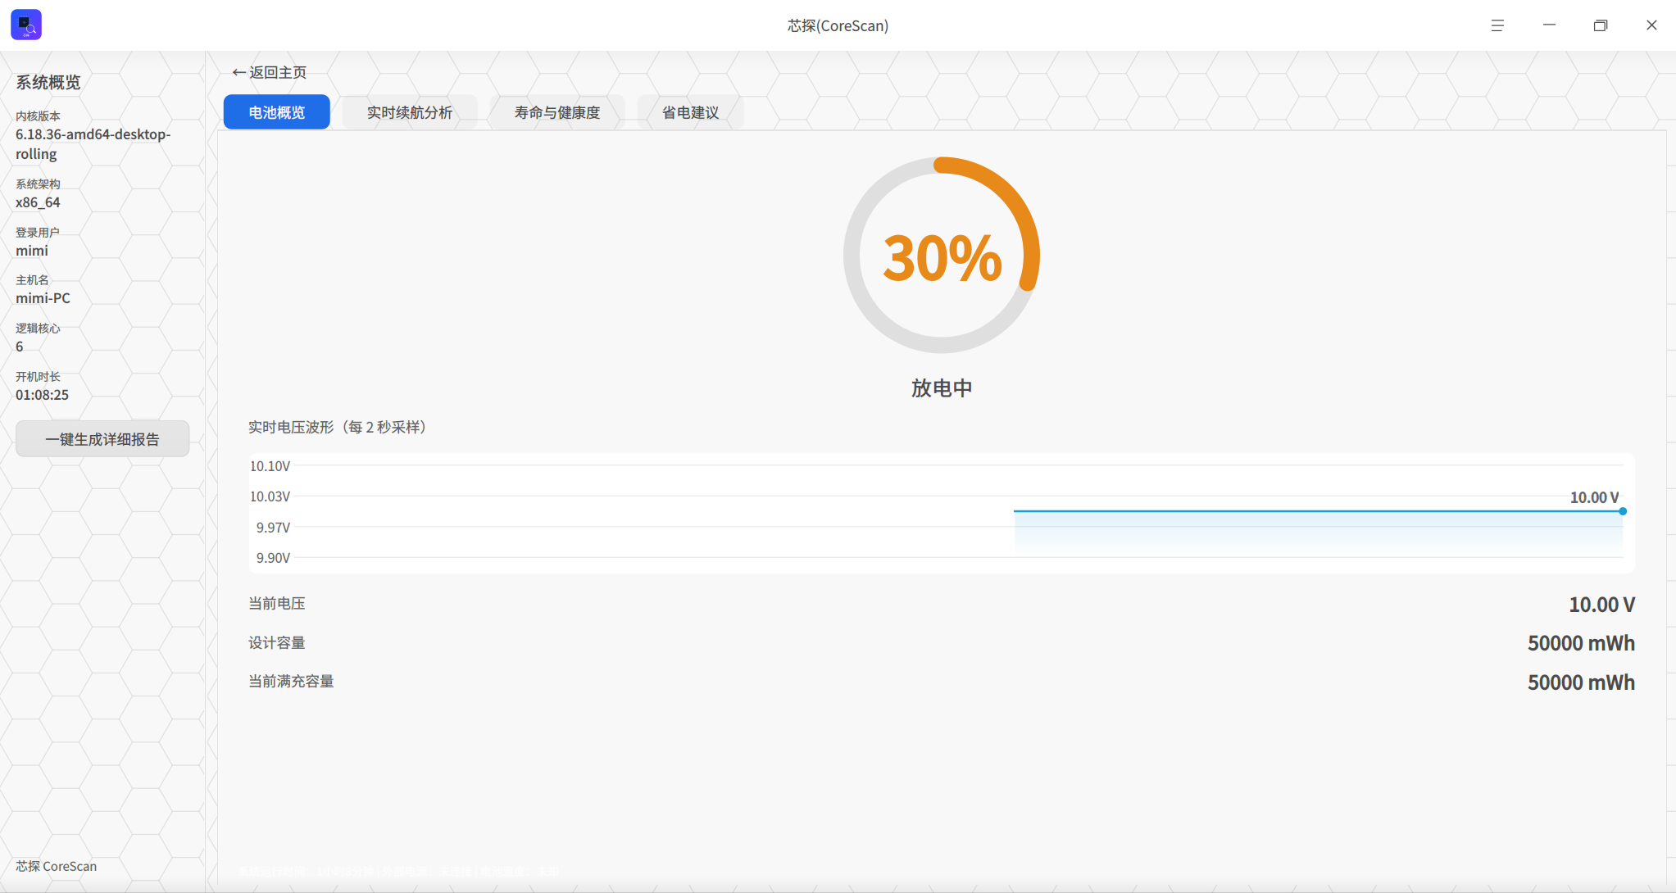Click 一键生成详细报告 button

click(102, 439)
